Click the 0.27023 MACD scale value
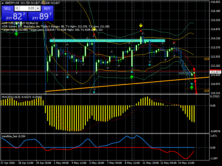The height and width of the screenshot is (166, 222). pyautogui.click(x=215, y=96)
